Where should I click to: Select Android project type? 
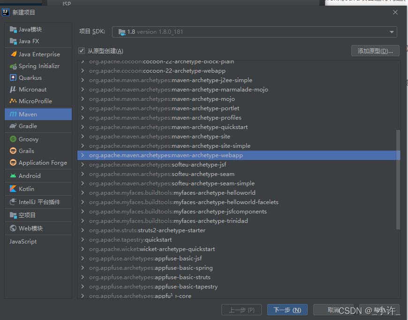tap(38, 176)
